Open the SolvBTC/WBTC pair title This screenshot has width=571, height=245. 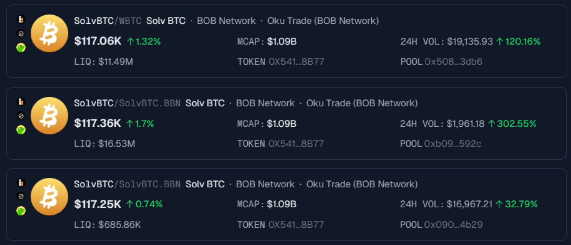pyautogui.click(x=107, y=21)
